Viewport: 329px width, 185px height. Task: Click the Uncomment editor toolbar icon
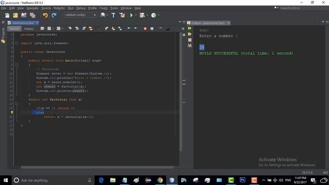(x=168, y=29)
